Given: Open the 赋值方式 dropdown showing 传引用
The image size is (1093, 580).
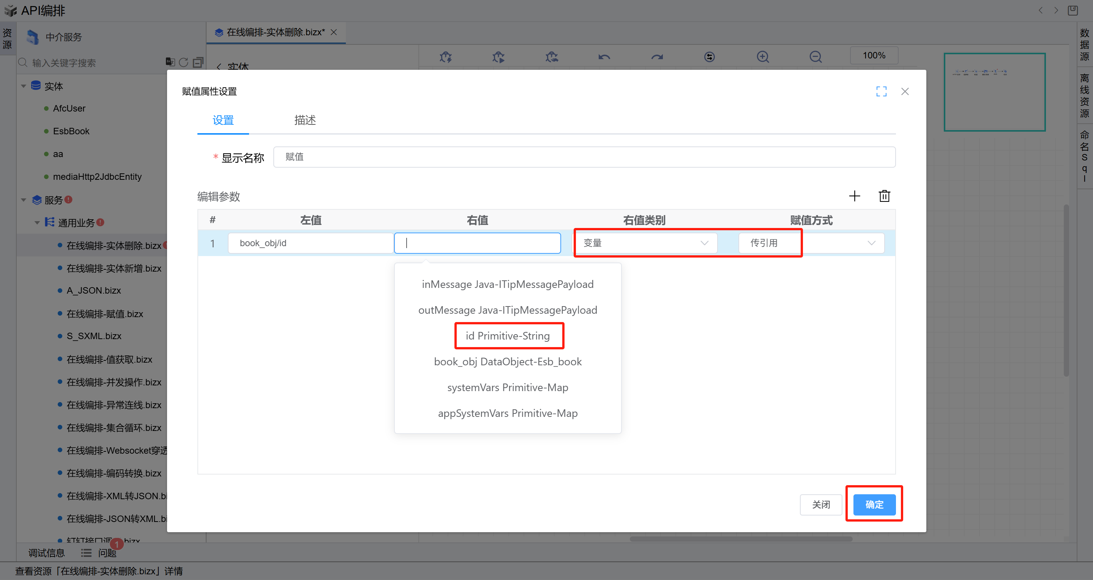Looking at the screenshot, I should click(x=811, y=243).
